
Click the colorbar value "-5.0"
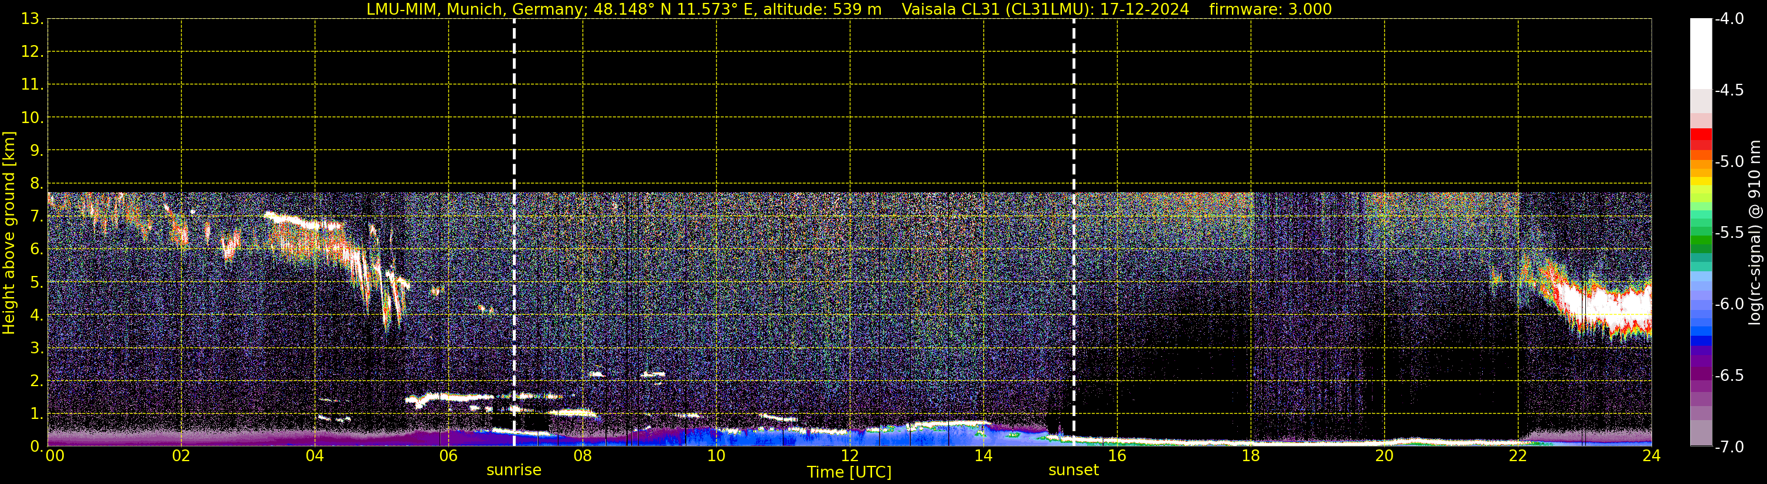click(x=1728, y=161)
